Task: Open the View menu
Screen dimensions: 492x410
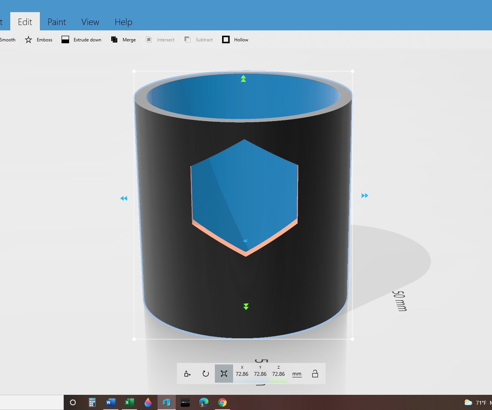Action: pos(90,22)
